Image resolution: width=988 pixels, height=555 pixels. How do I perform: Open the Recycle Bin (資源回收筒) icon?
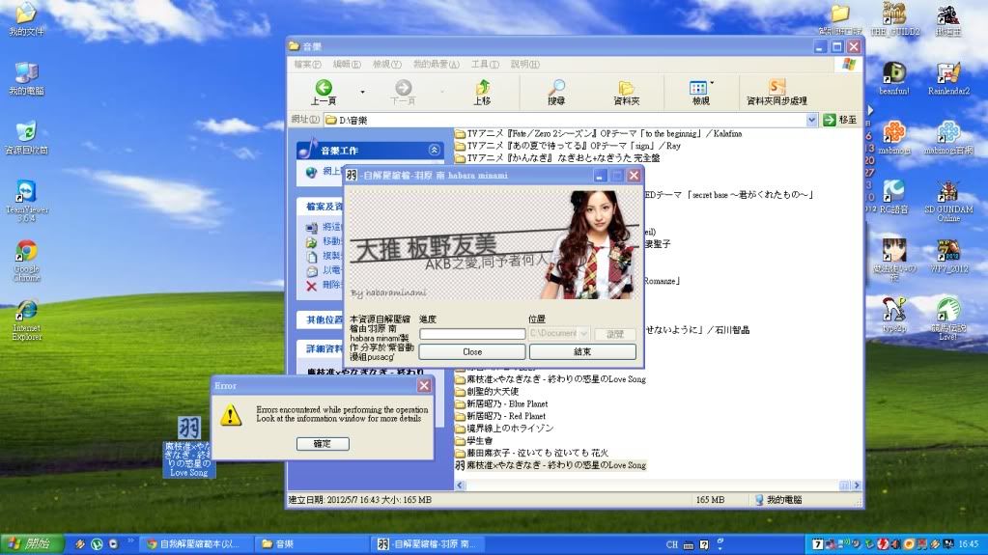pos(26,132)
